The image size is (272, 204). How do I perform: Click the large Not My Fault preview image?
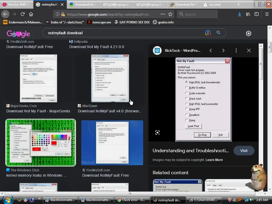coord(203,100)
